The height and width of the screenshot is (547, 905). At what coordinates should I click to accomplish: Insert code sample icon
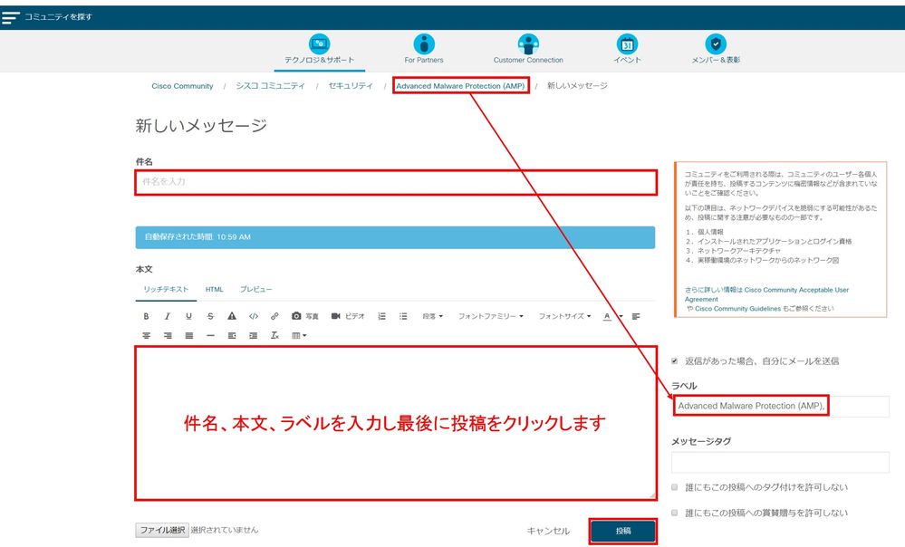(x=254, y=316)
